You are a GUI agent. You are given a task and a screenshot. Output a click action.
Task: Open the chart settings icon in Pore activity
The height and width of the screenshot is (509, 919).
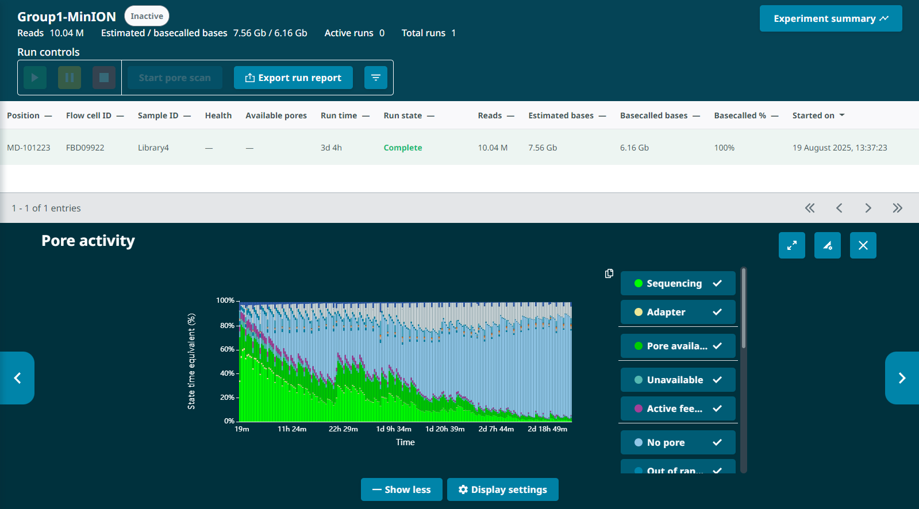[x=827, y=245]
